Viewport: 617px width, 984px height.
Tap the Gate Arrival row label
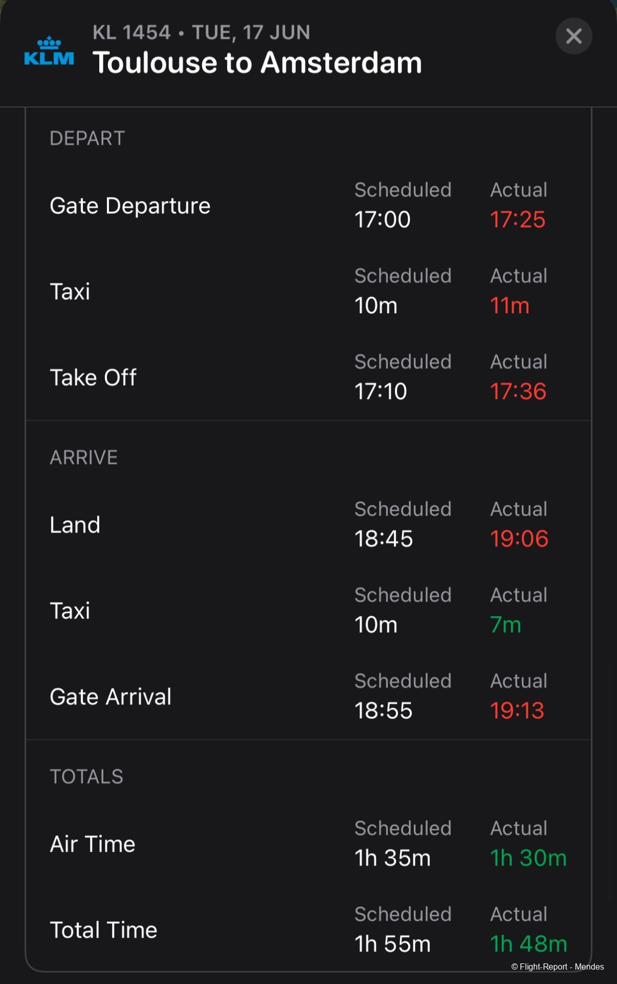pos(111,697)
